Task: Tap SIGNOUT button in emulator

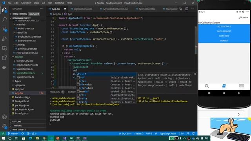Action: coord(224,41)
